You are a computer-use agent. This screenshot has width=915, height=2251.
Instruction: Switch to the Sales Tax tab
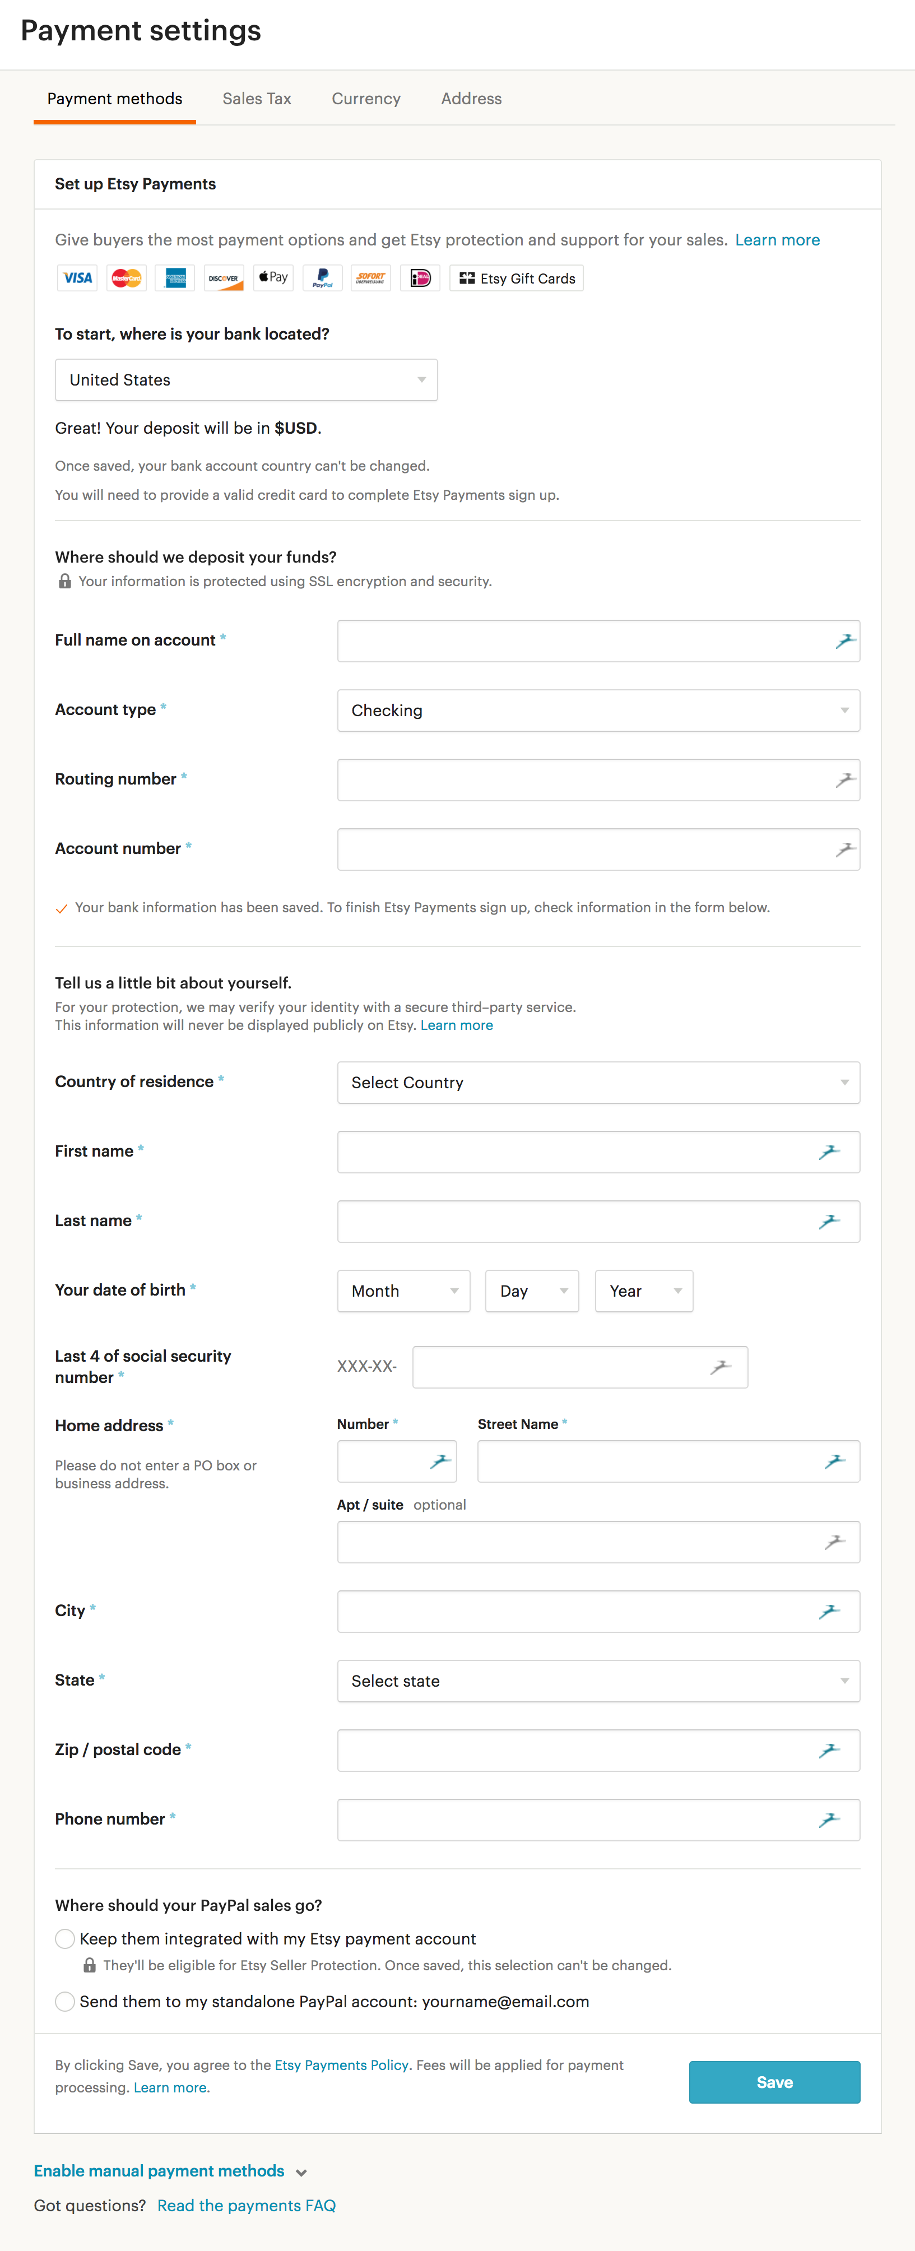tap(257, 99)
